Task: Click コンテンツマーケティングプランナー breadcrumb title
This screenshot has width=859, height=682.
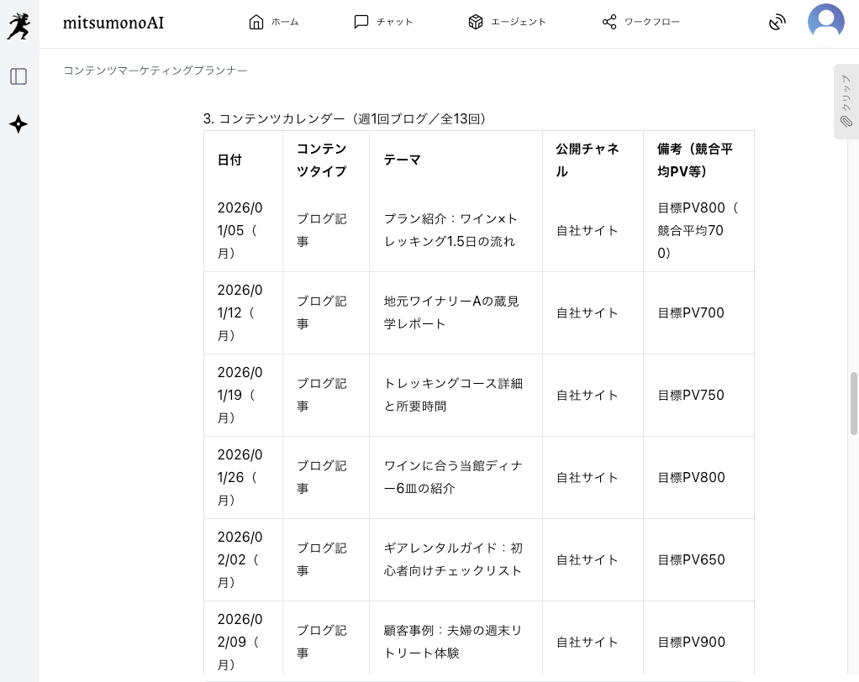Action: click(x=155, y=71)
